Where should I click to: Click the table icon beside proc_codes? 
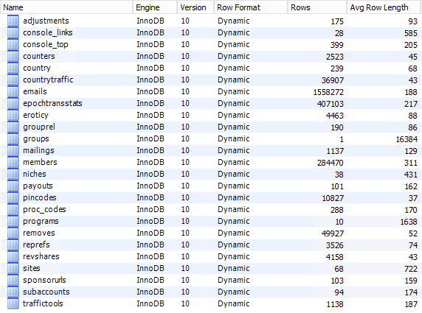(13, 209)
